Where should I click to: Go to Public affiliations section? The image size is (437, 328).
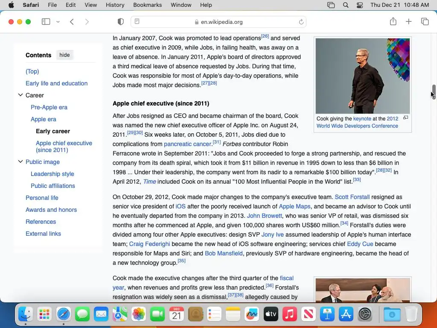tap(53, 186)
